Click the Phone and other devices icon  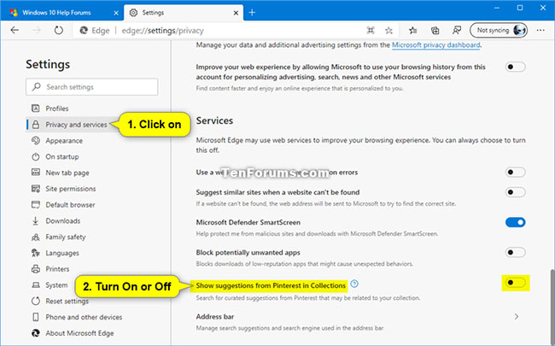click(x=35, y=317)
